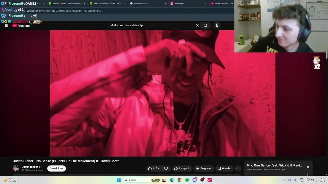
Task: Click the video player to pause
Action: 162,93
